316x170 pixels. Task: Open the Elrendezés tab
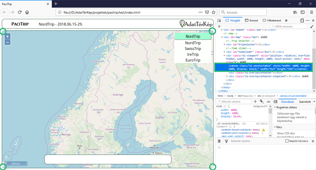[288, 102]
